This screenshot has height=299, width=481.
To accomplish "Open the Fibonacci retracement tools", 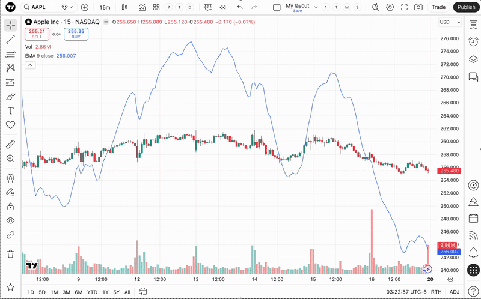I will pyautogui.click(x=10, y=53).
